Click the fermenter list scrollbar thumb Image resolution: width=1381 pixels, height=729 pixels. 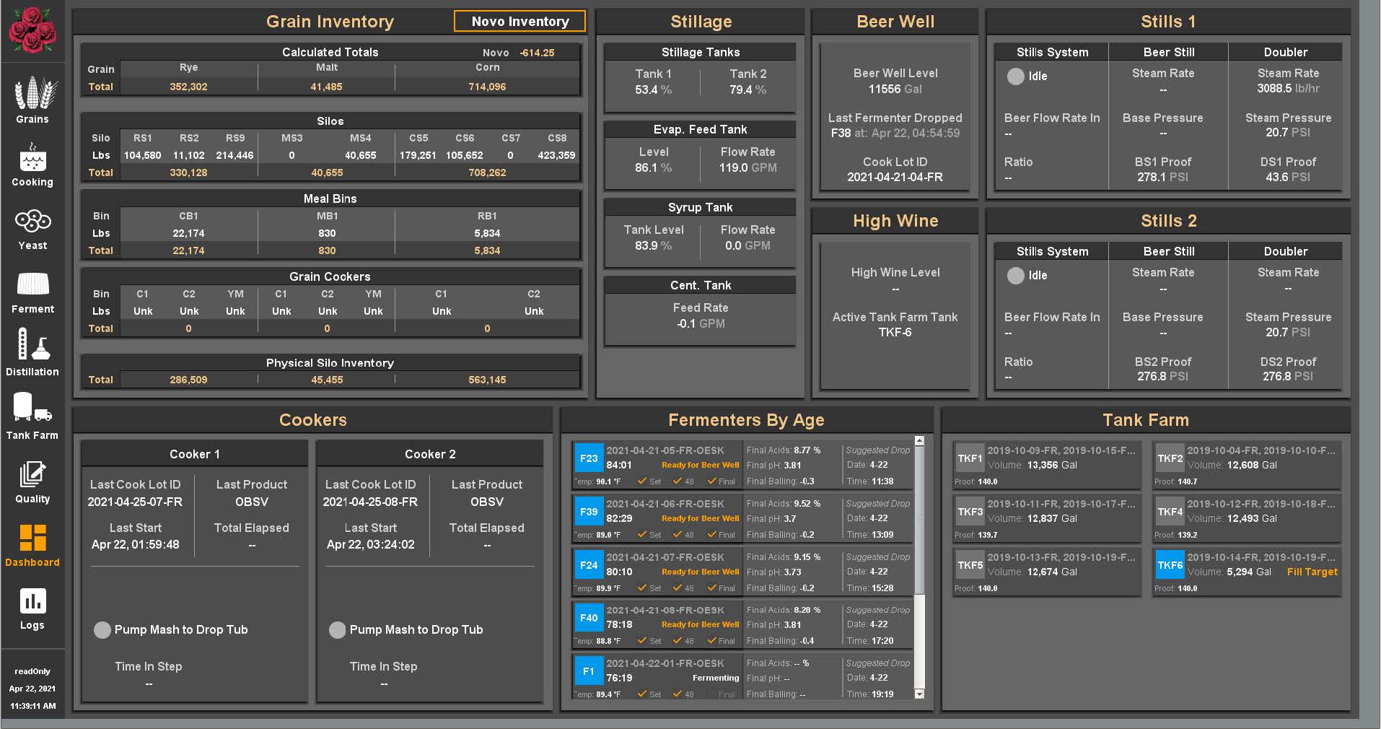click(919, 520)
